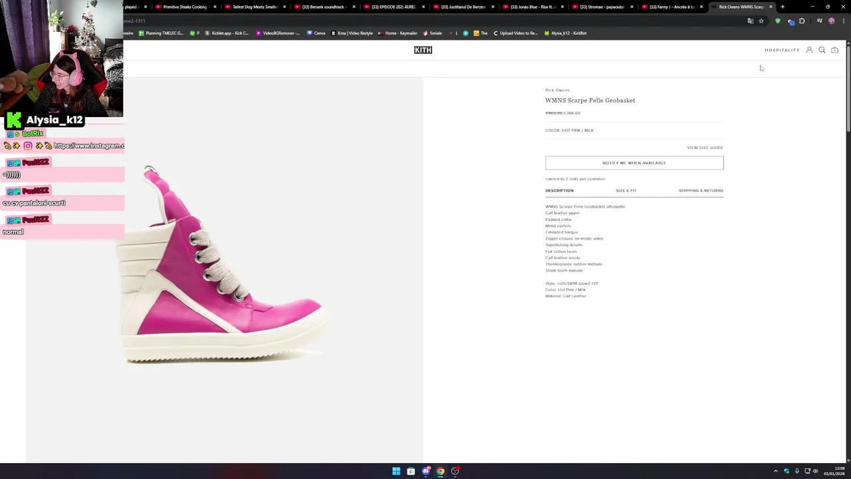
Task: Open Discord from the taskbar
Action: click(x=426, y=471)
